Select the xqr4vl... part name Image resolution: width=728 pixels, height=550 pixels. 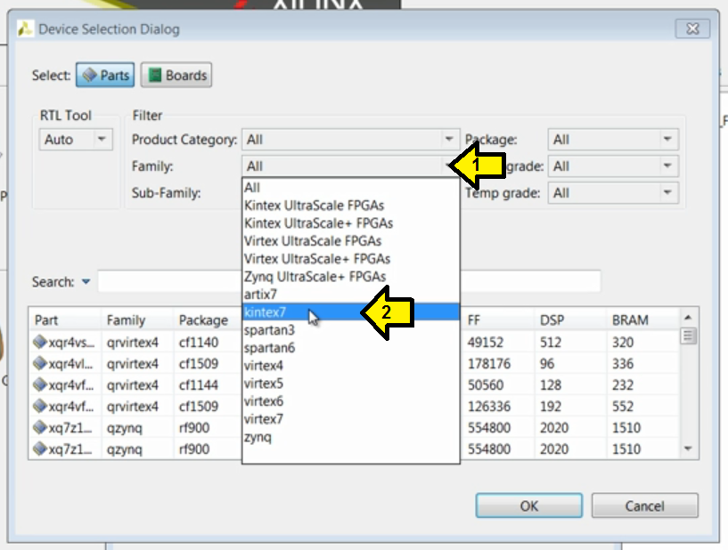pos(70,364)
